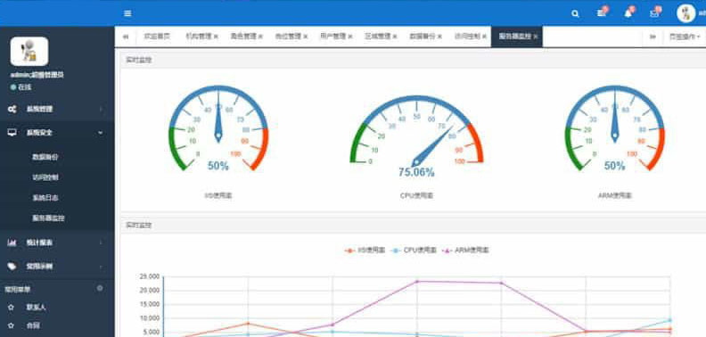
Task: Open the 页签操作 dropdown
Action: coord(685,37)
